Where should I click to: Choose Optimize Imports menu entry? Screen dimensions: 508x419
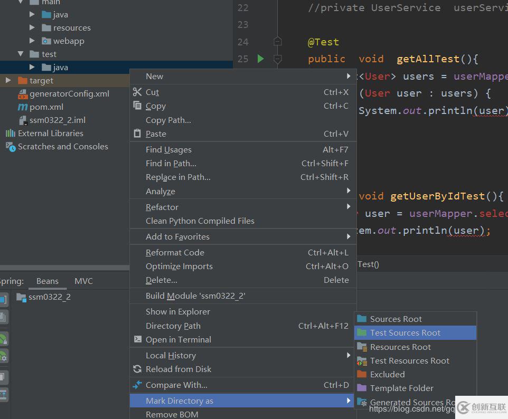point(243,266)
